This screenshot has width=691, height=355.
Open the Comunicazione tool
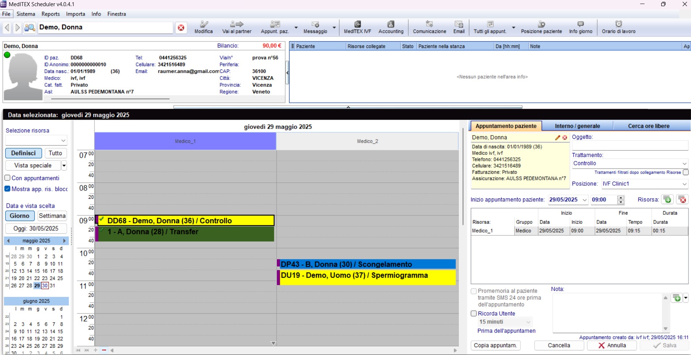(429, 27)
